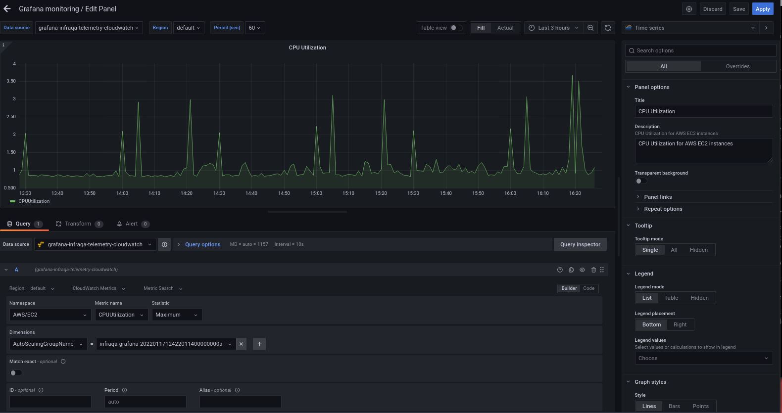Toggle query A visibility eye icon

coord(582,270)
